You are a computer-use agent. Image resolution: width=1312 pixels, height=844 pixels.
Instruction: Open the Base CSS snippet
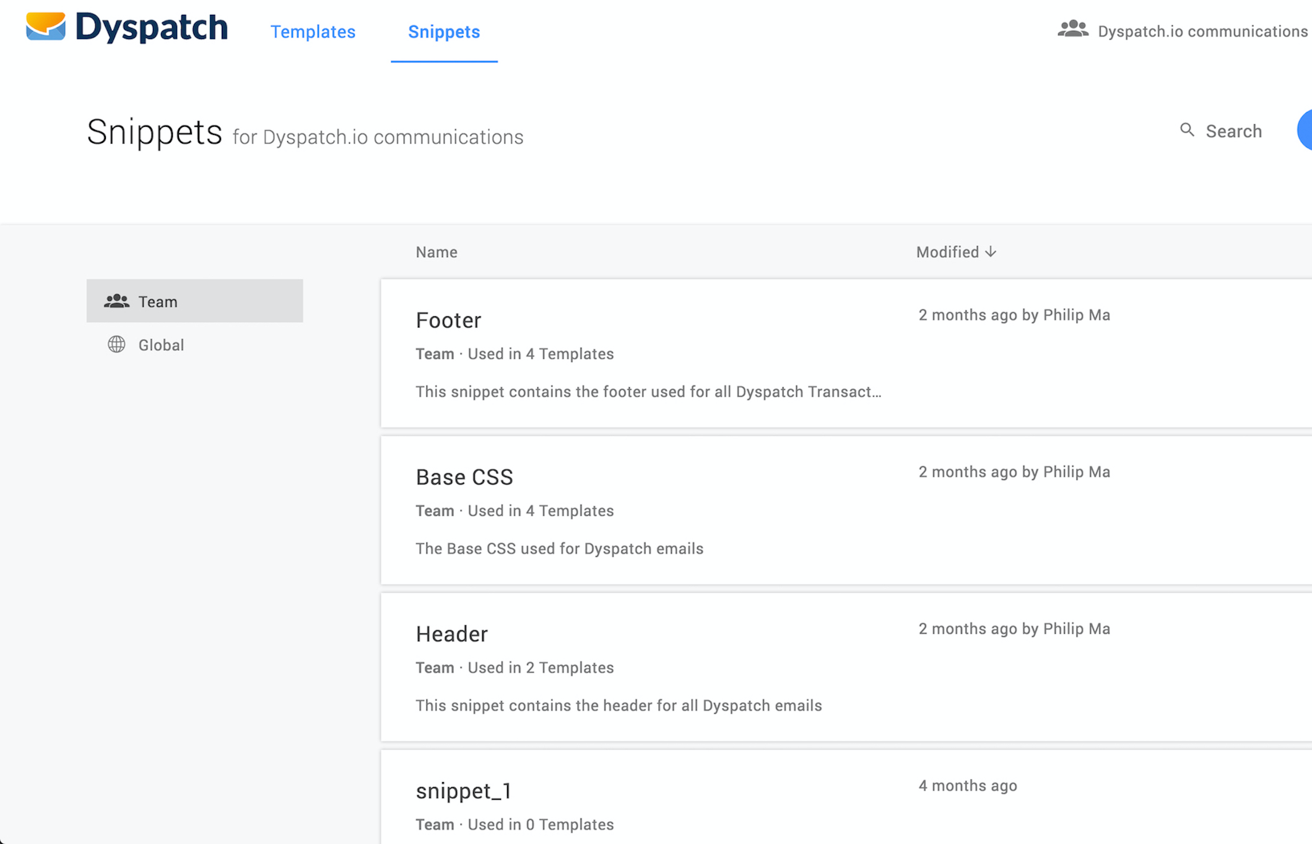pos(464,477)
